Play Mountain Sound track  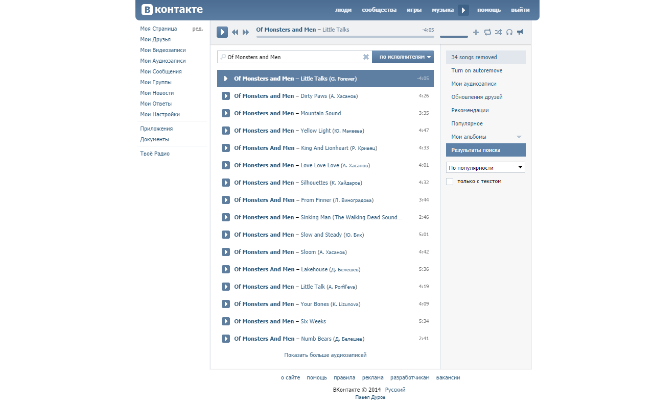click(226, 113)
